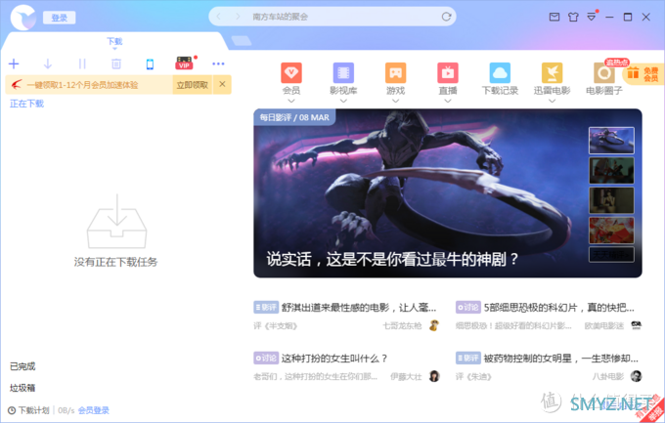Click the 登录 login button

60,18
